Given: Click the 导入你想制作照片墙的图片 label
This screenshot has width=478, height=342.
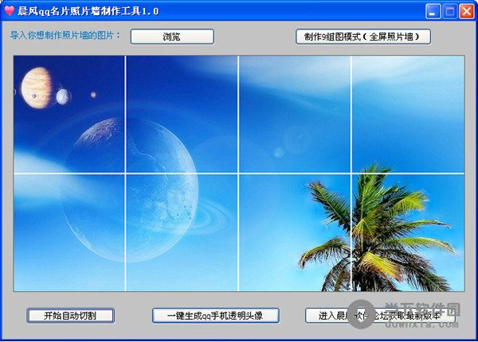Looking at the screenshot, I should click(65, 35).
